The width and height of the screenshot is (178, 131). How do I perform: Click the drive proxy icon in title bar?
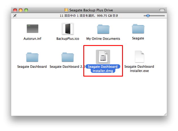point(66,10)
